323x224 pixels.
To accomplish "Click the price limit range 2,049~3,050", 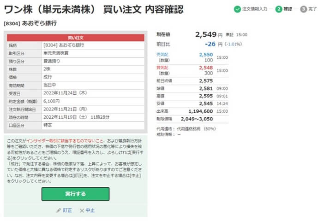I will [197, 119].
